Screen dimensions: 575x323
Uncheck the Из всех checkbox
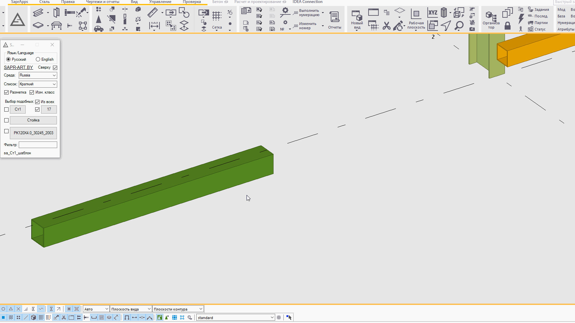[37, 102]
